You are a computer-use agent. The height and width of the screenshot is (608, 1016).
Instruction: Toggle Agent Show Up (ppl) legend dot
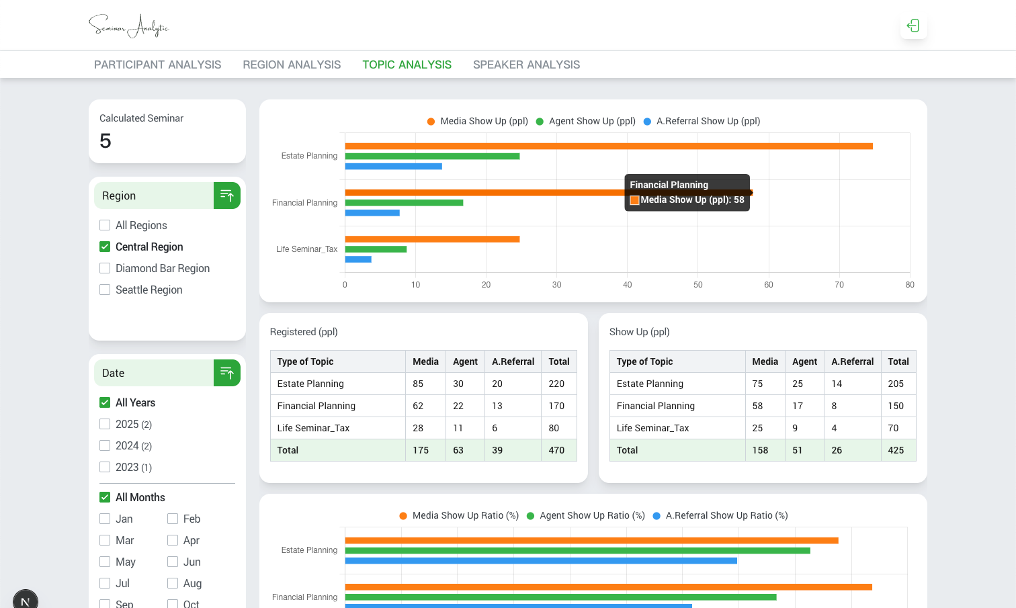pos(540,122)
